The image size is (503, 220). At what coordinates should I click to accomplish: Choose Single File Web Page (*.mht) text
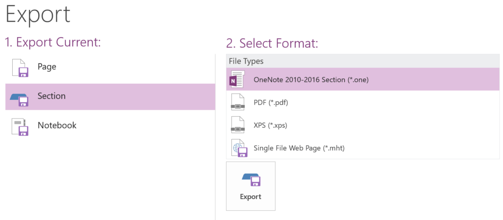click(x=299, y=148)
